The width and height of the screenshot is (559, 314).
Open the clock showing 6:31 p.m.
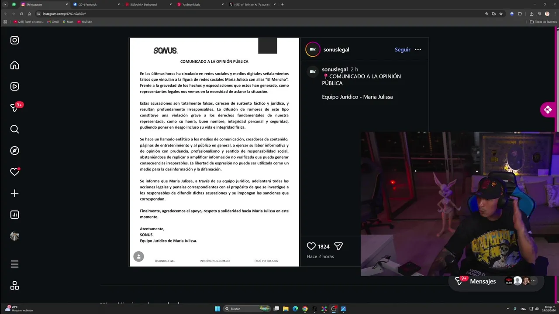[548, 309]
